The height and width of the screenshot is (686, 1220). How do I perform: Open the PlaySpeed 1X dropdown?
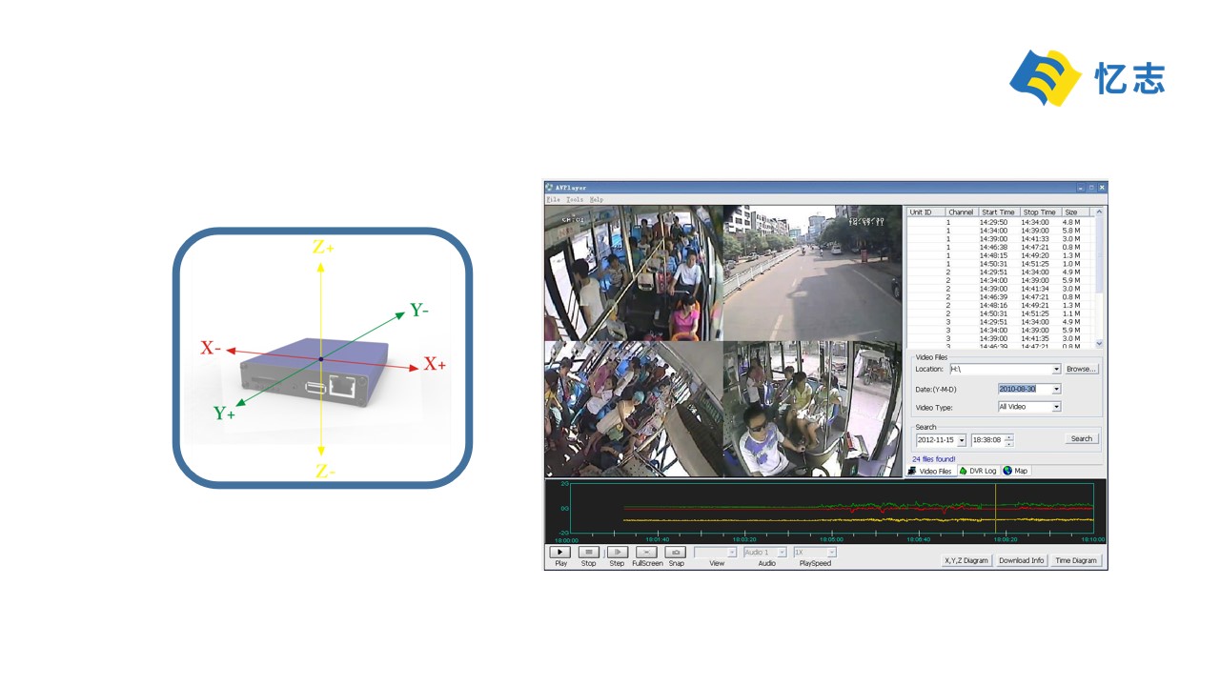click(x=831, y=553)
